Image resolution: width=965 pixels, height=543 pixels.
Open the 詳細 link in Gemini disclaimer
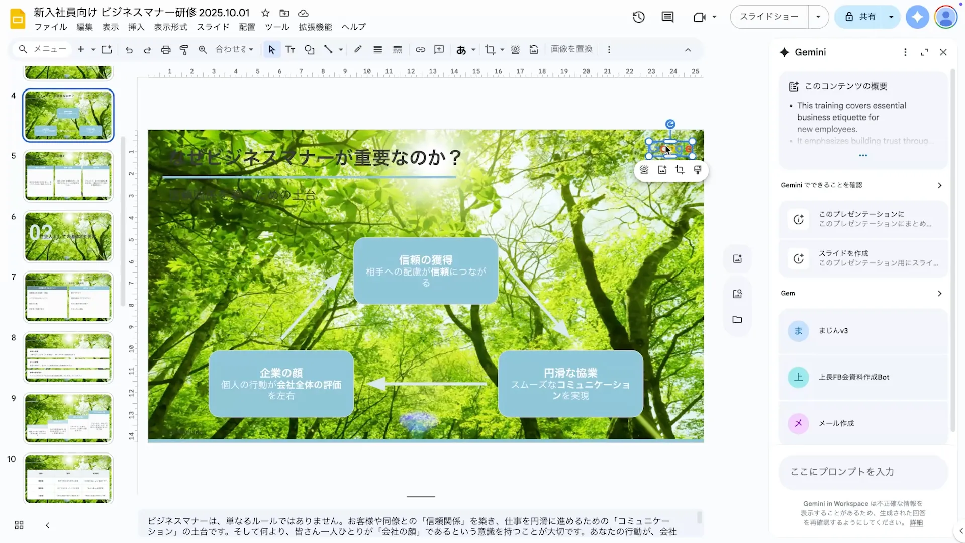pyautogui.click(x=916, y=522)
